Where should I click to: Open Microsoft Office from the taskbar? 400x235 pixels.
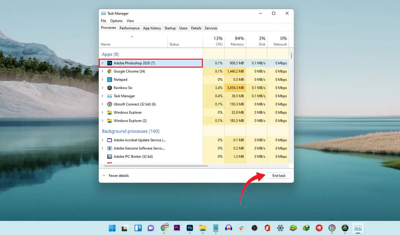[267, 228]
